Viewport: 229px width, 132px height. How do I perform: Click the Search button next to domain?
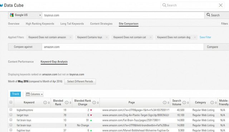click(216, 15)
